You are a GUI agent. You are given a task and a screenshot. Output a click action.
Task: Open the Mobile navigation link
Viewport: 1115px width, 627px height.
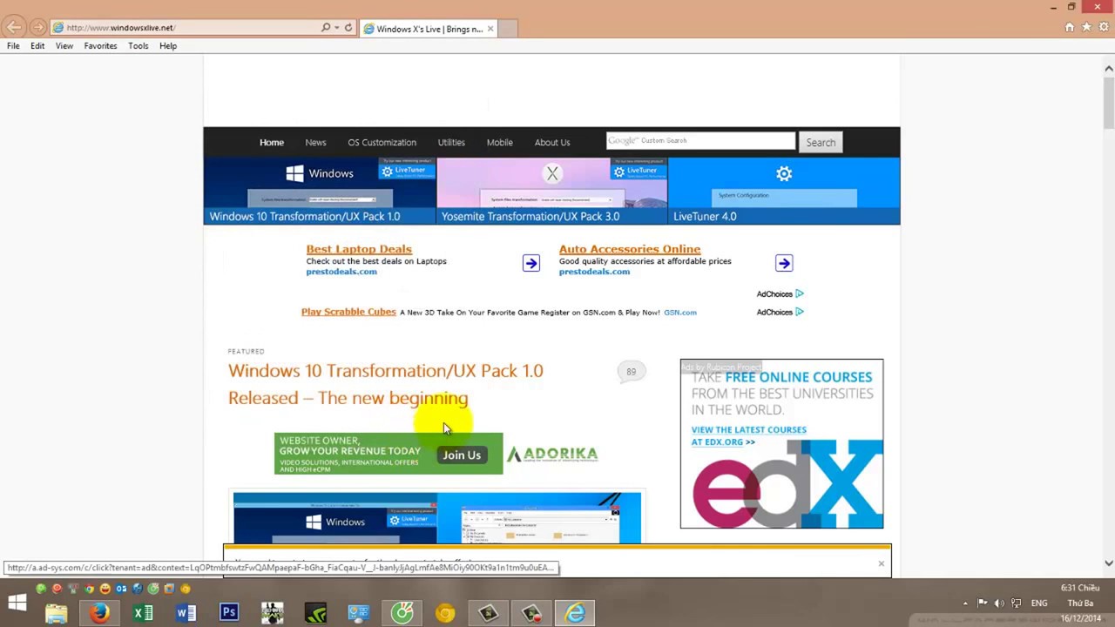coord(499,143)
